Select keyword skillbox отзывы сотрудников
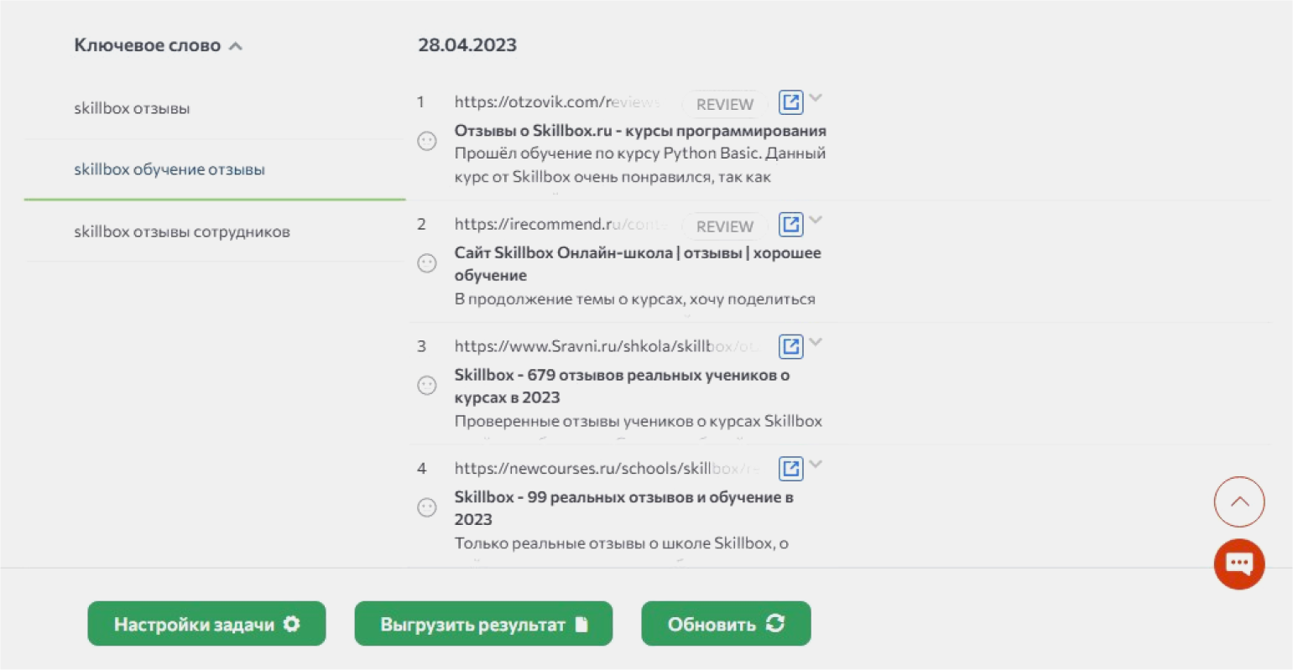1293x670 pixels. [182, 231]
